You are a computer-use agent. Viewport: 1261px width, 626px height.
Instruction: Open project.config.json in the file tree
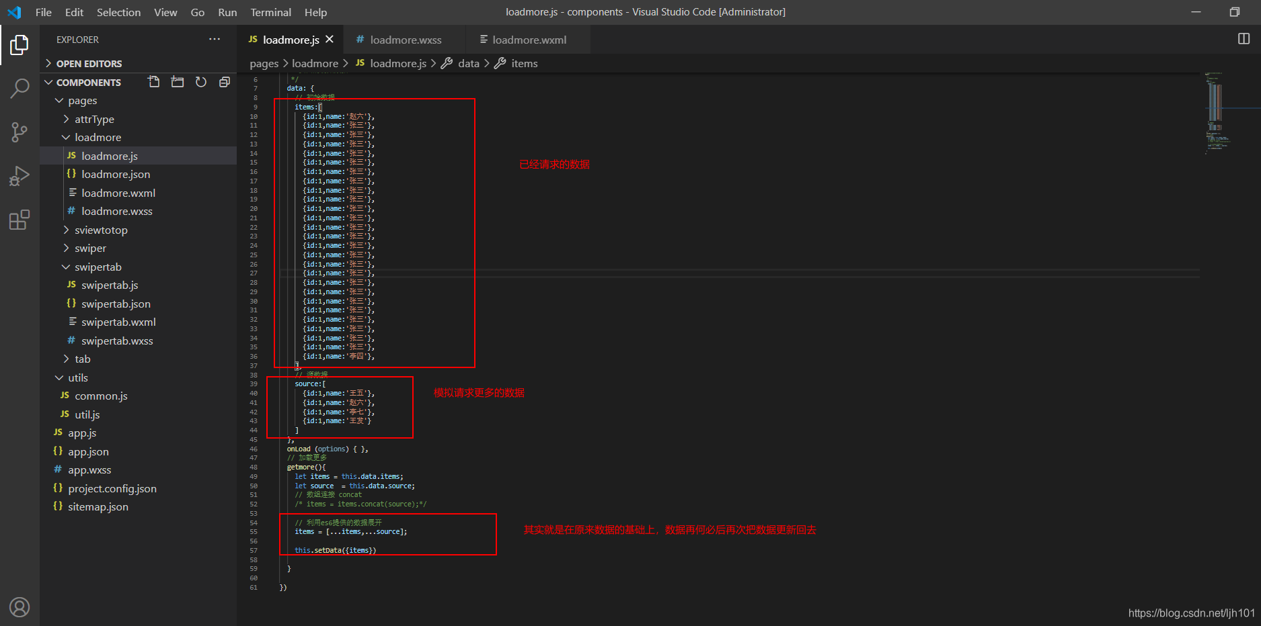(x=138, y=488)
